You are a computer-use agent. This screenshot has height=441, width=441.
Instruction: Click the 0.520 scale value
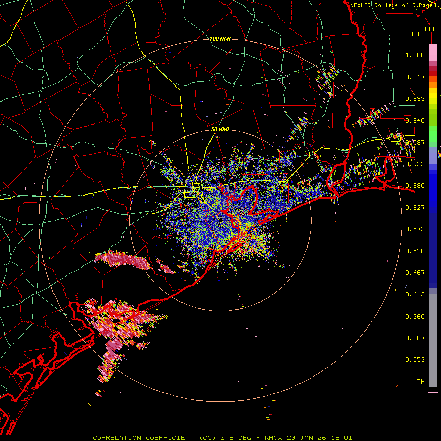click(415, 251)
